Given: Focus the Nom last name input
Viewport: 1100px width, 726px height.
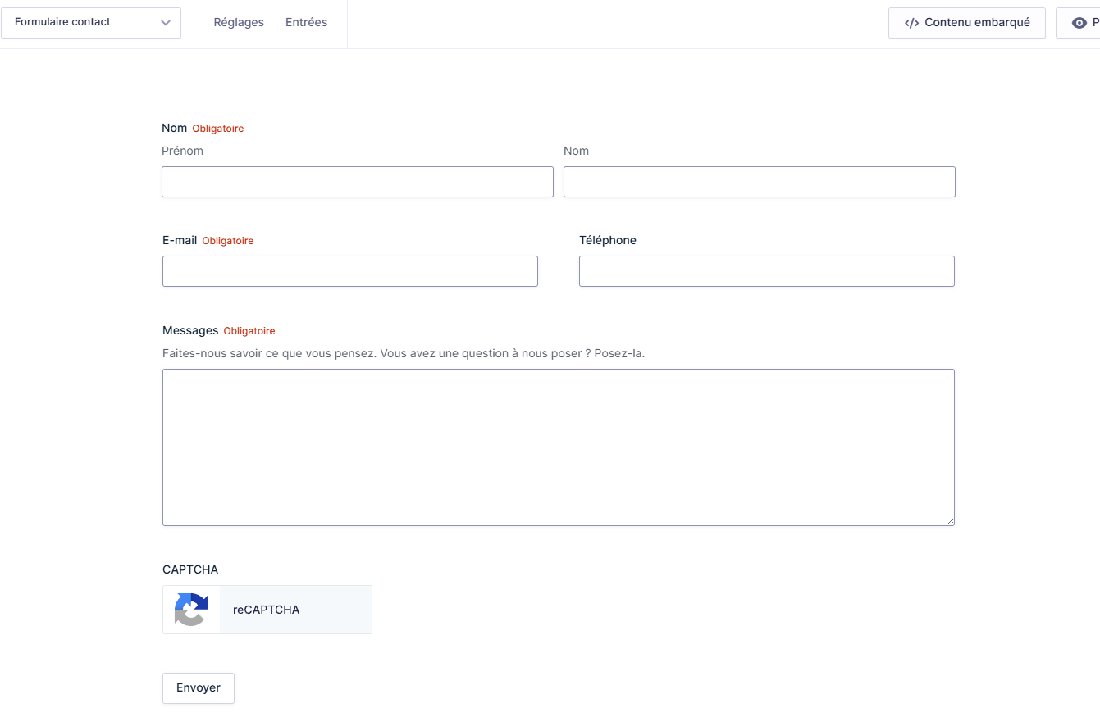Looking at the screenshot, I should (x=760, y=182).
